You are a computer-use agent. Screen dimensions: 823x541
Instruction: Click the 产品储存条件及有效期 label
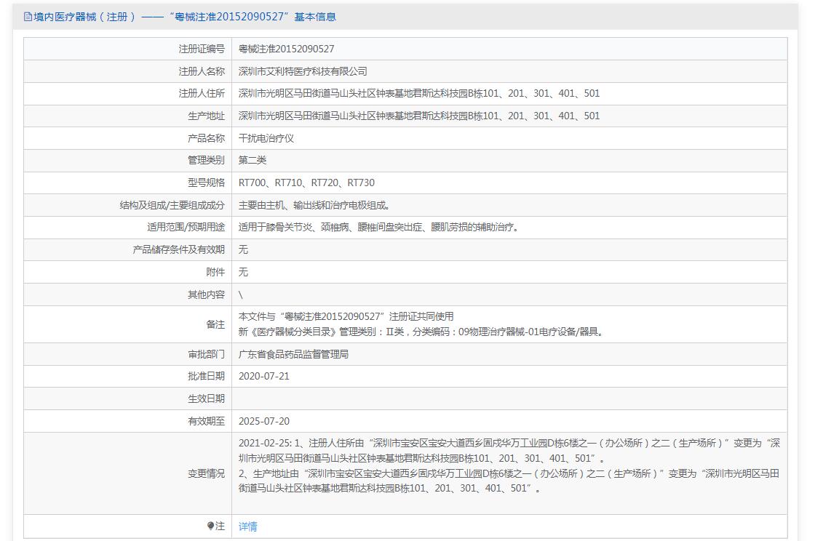178,249
